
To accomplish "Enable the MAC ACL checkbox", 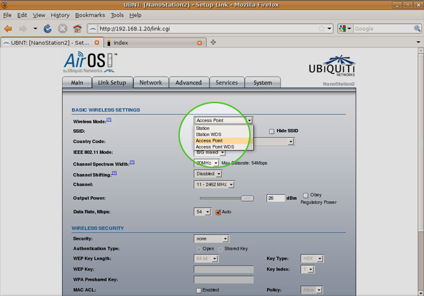I will point(199,290).
